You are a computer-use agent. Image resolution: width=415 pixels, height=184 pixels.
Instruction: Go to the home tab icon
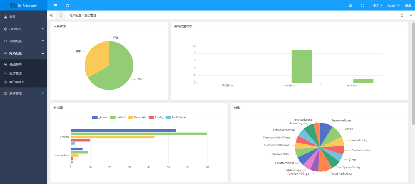point(61,15)
